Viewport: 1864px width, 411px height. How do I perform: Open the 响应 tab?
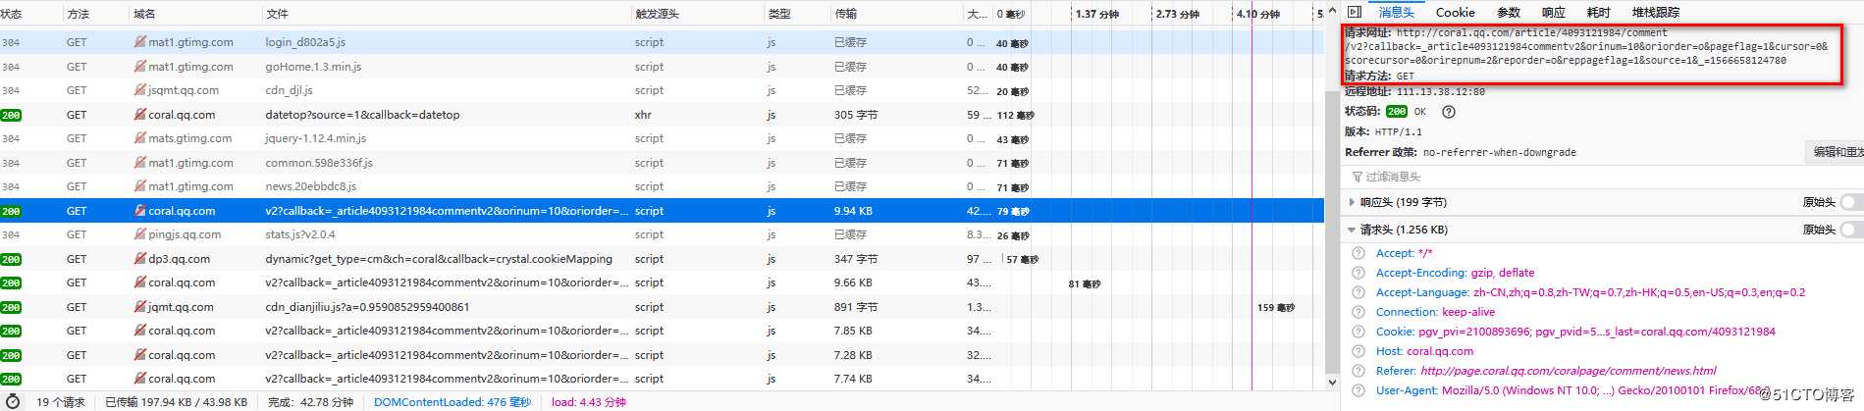point(1553,12)
